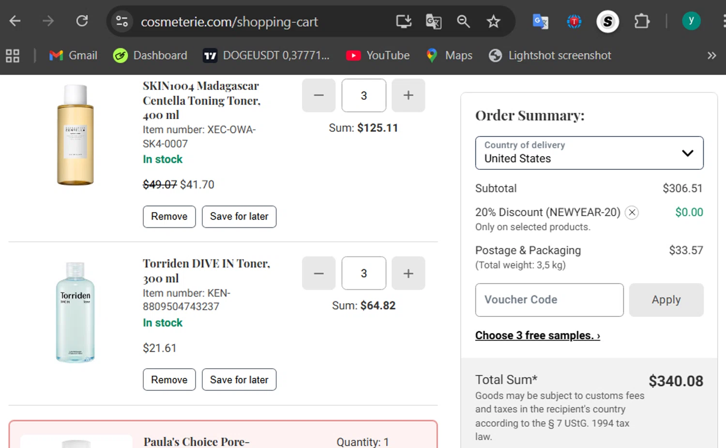Click the Total weight: 3,5 kg text
This screenshot has width=726, height=448.
tap(520, 265)
